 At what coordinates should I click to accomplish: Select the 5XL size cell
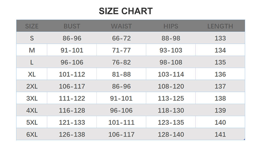(32, 123)
